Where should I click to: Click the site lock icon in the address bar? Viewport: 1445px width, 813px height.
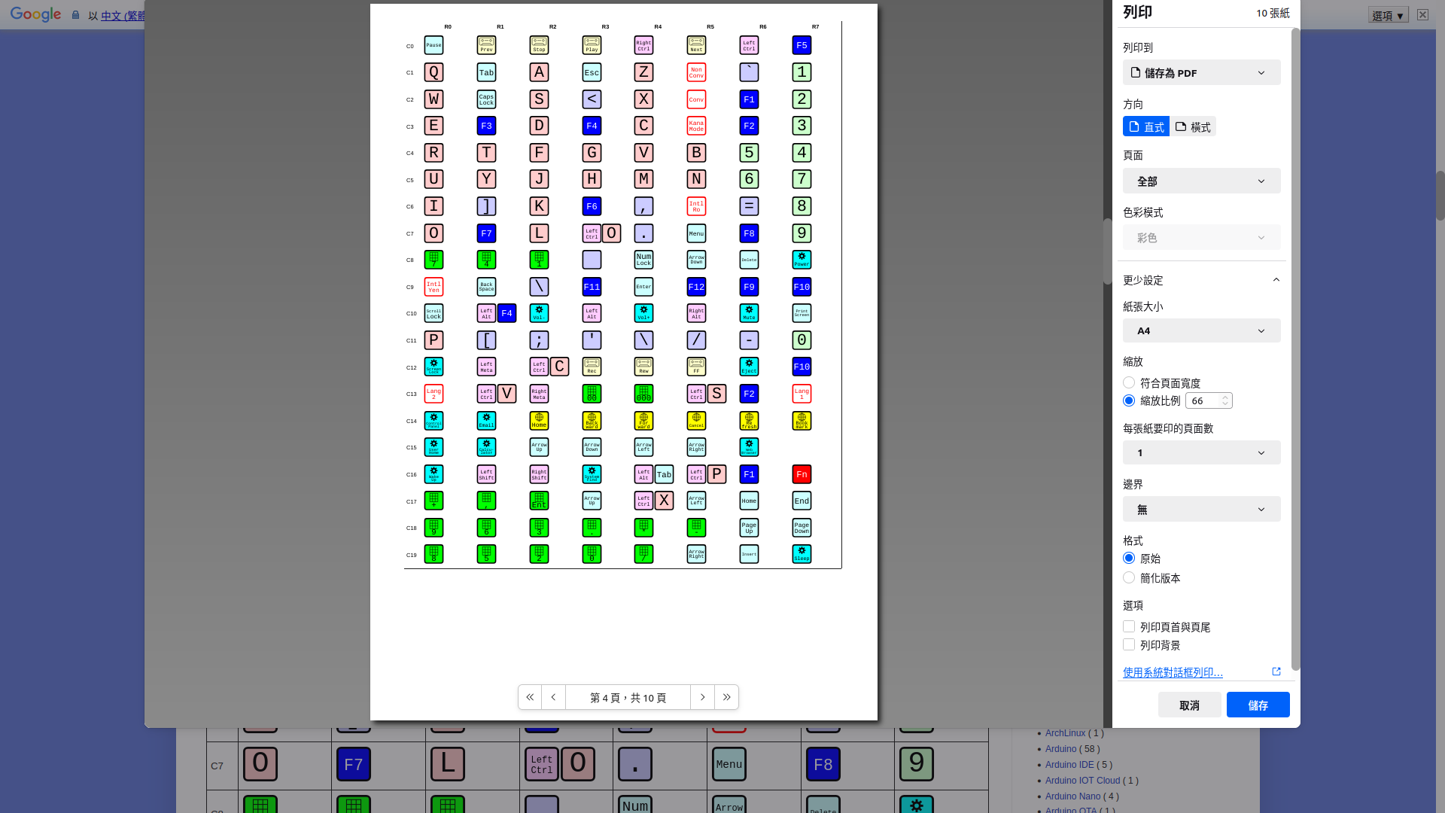point(75,14)
